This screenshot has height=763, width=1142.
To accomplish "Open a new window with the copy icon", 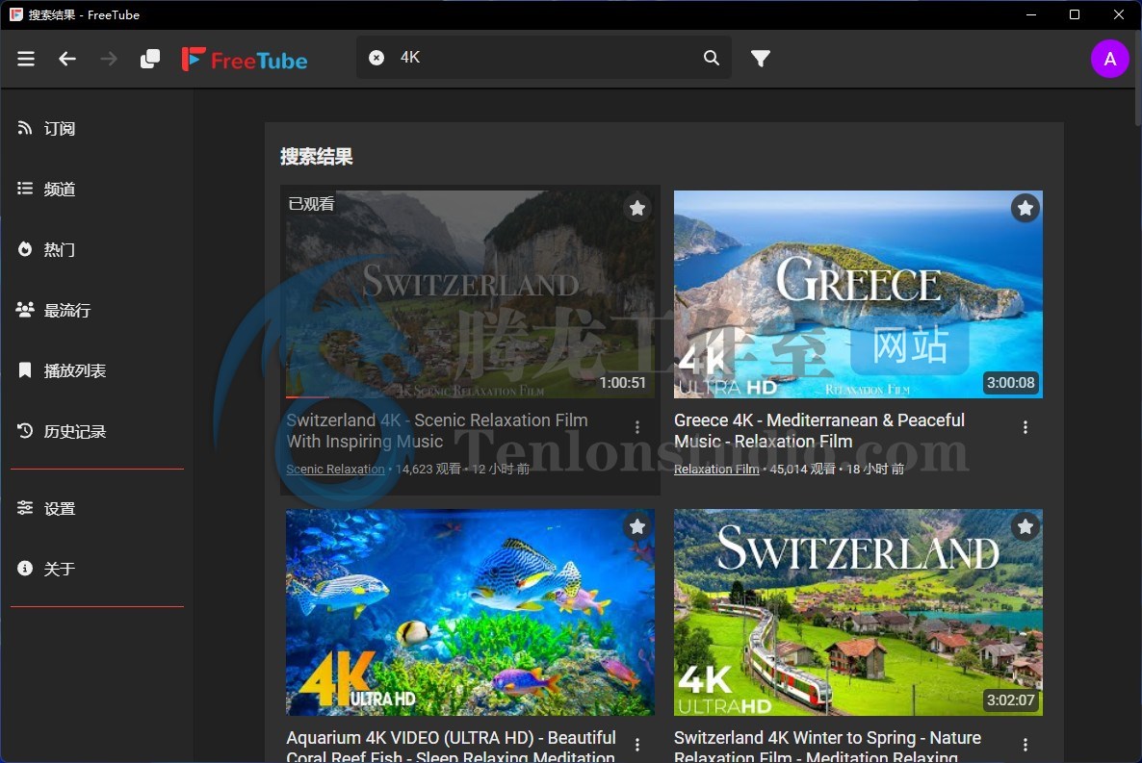I will pyautogui.click(x=150, y=59).
